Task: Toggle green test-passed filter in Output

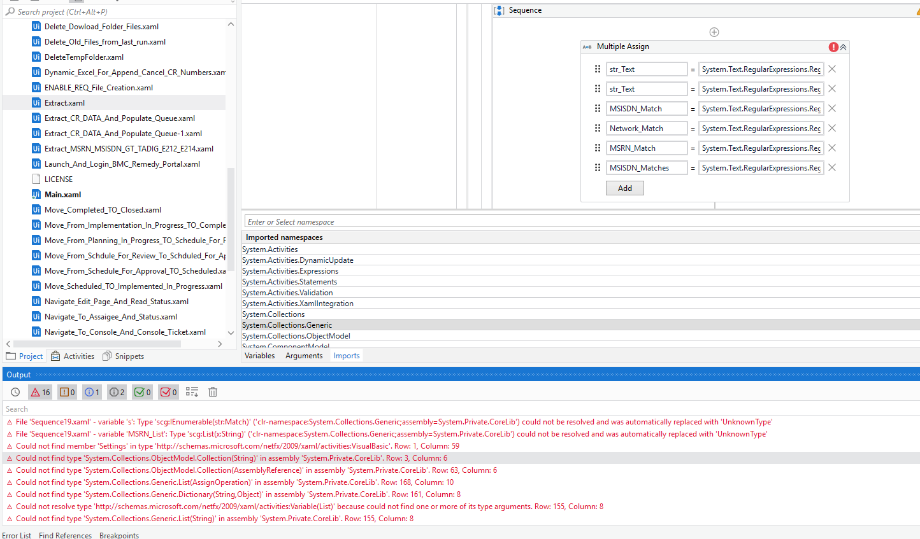Action: [142, 393]
